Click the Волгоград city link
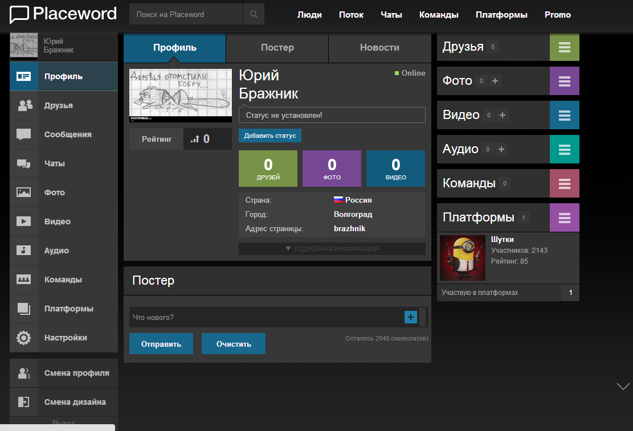Screen dimensions: 633x431 (x=353, y=214)
